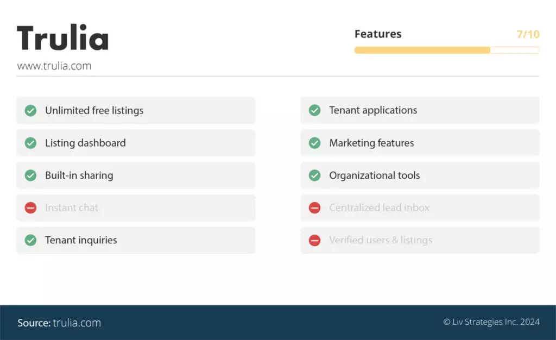The width and height of the screenshot is (556, 340).
Task: Click the Trulia logo
Action: coord(62,37)
